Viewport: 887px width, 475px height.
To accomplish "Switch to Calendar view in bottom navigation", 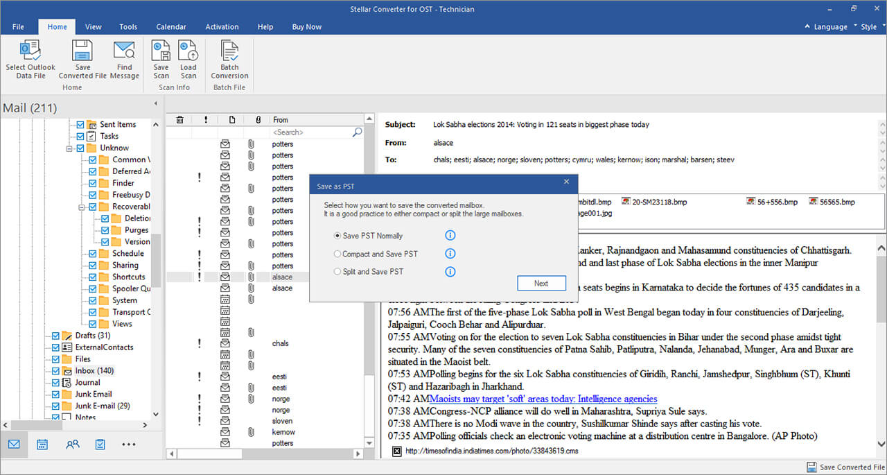I will (x=42, y=444).
